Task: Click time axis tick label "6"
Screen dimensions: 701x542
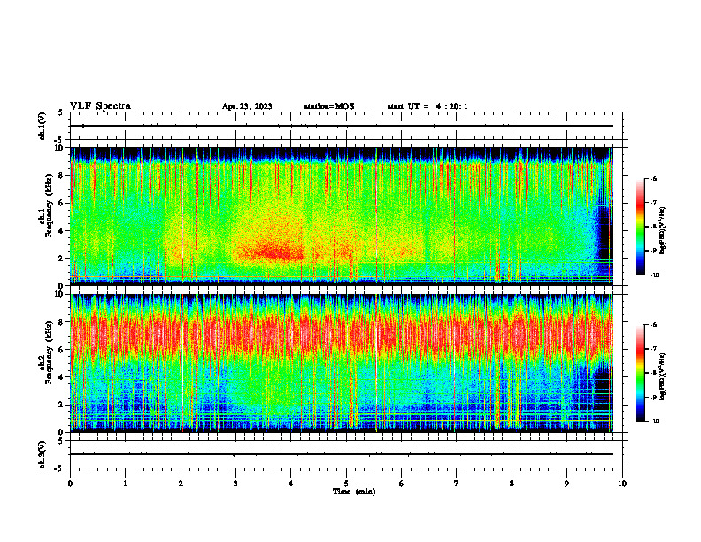Action: pyautogui.click(x=402, y=484)
